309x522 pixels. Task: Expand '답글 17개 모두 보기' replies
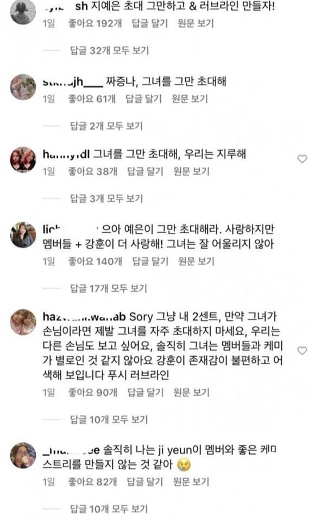pos(109,288)
